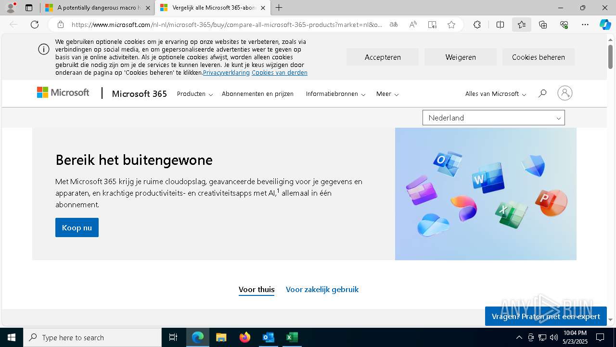Open Excel from taskbar
The height and width of the screenshot is (347, 616).
coord(292,337)
